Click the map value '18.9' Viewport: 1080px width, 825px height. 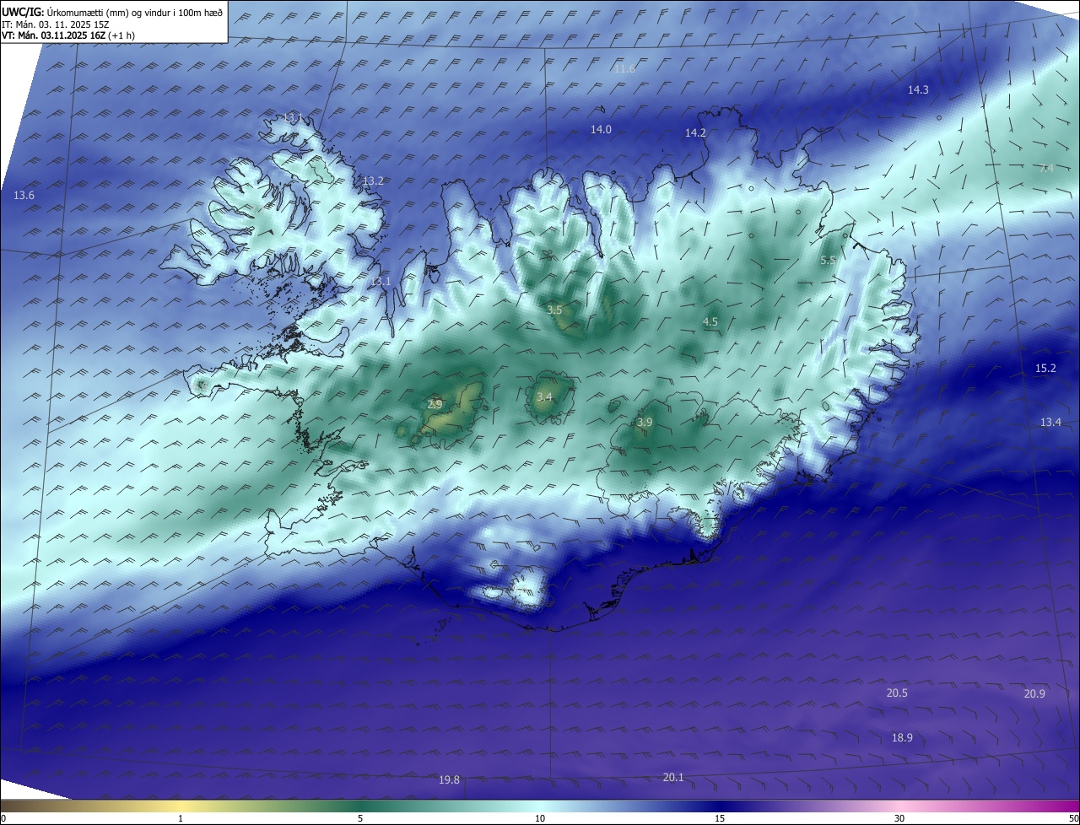902,738
